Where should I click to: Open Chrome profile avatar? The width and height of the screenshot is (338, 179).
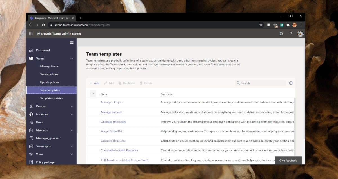coord(295,25)
